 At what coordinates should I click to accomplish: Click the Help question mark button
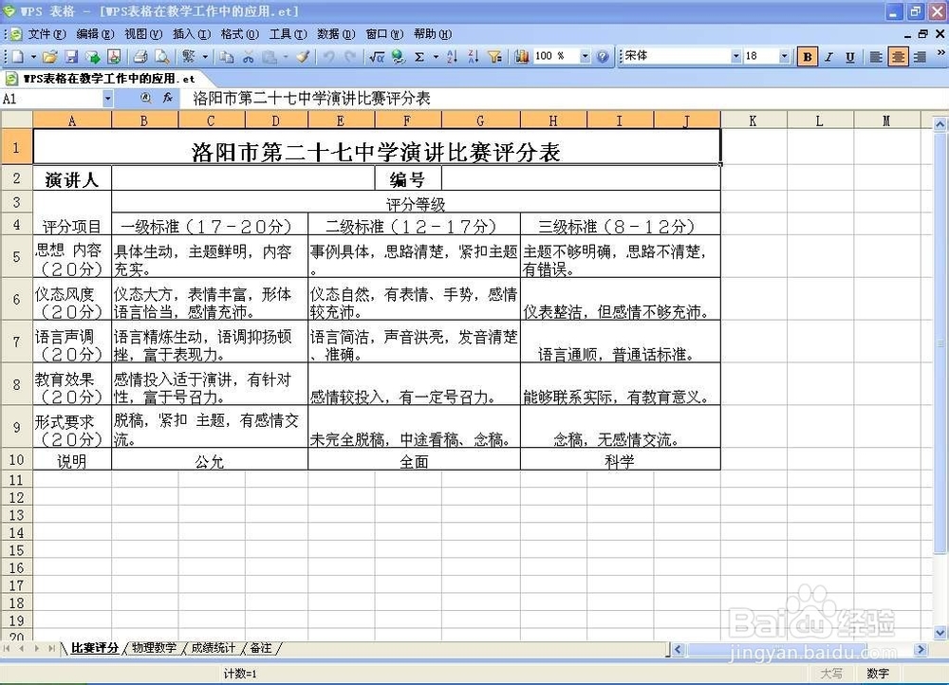pos(604,56)
